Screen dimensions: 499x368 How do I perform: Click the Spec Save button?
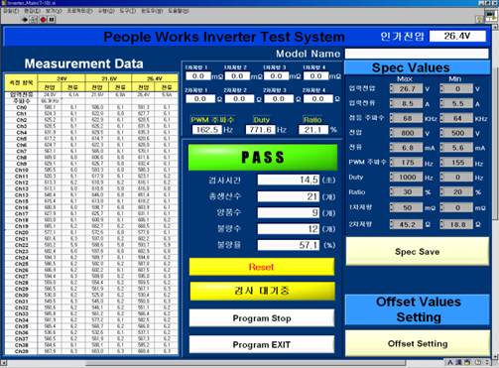pos(418,251)
